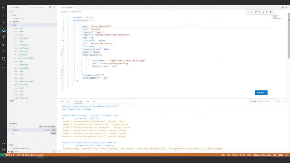290x163 pixels.
Task: Click the debug toolbar Step Out icon
Action: pyautogui.click(x=263, y=12)
